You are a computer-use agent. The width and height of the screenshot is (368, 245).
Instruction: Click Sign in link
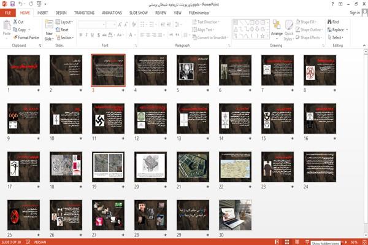click(355, 13)
